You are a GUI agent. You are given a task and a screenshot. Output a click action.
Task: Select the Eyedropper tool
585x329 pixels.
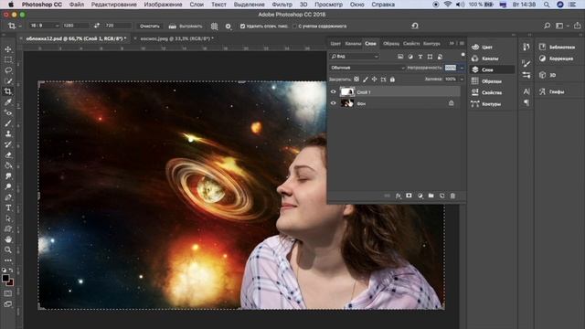pos(8,101)
